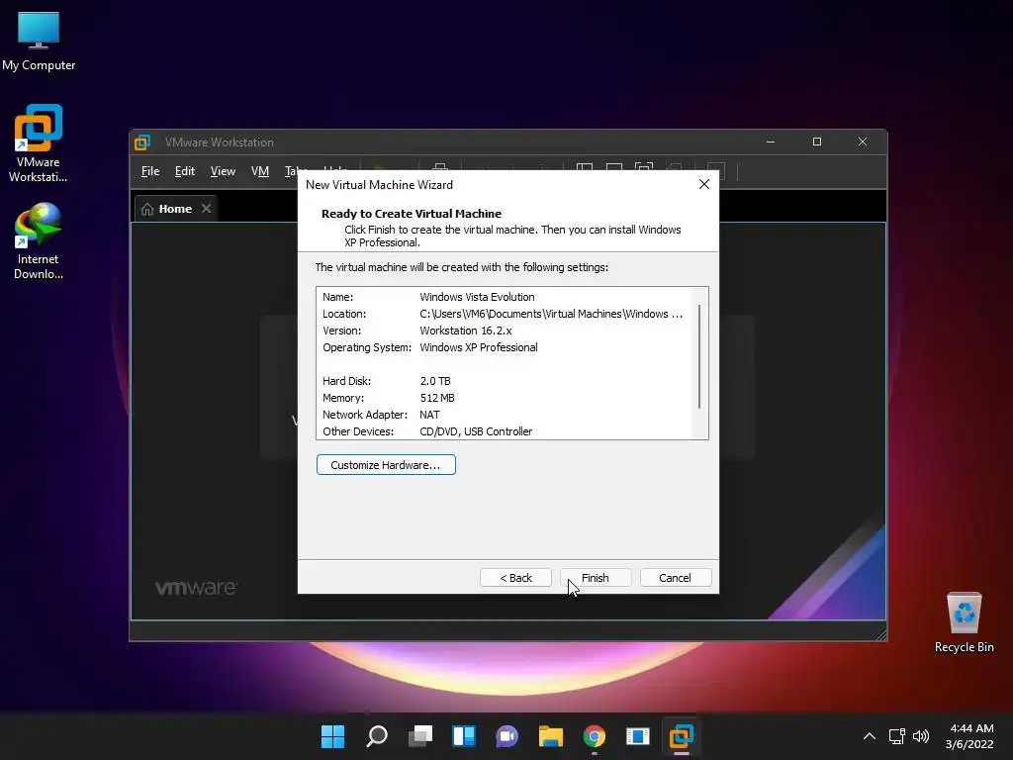This screenshot has width=1013, height=760.
Task: Open network status tray icon
Action: pyautogui.click(x=896, y=736)
